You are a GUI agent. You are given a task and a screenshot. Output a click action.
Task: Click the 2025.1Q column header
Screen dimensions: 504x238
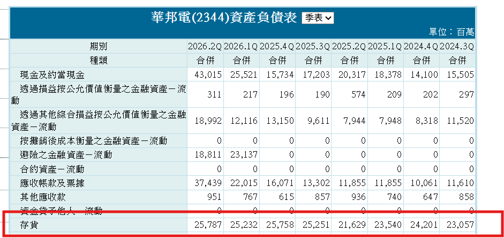click(x=385, y=47)
